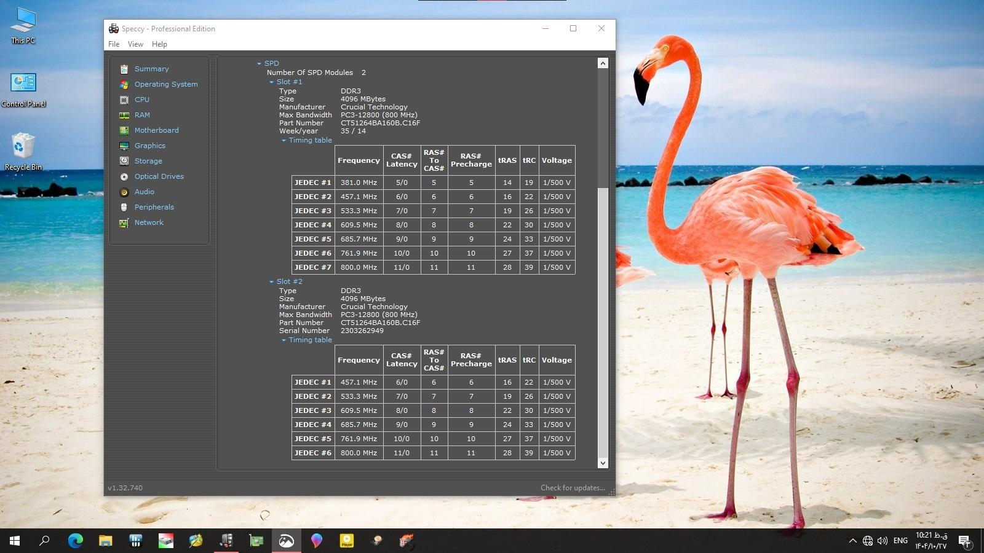Screen dimensions: 984x553
Task: Select the Operating System sidebar icon
Action: pyautogui.click(x=124, y=84)
